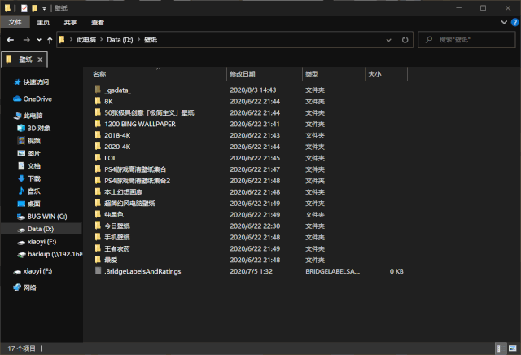Open the 查看 ribbon tab
This screenshot has height=355, width=521.
tap(97, 23)
